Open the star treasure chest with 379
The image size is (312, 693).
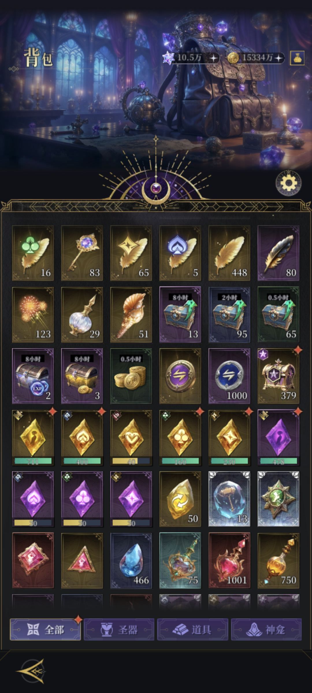pyautogui.click(x=278, y=376)
